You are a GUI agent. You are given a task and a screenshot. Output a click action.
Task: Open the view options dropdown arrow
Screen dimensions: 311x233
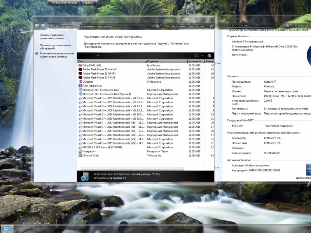click(x=202, y=56)
